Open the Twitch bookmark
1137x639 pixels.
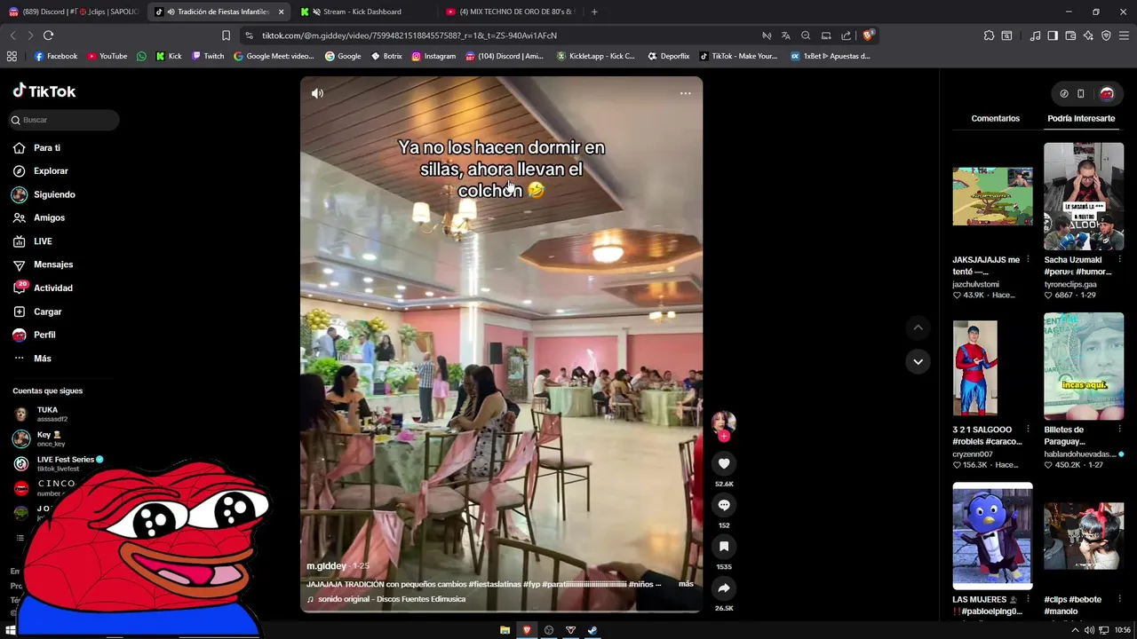click(208, 56)
